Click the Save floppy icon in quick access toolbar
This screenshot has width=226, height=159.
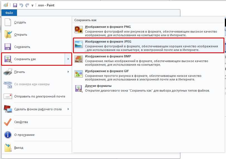(15, 5)
